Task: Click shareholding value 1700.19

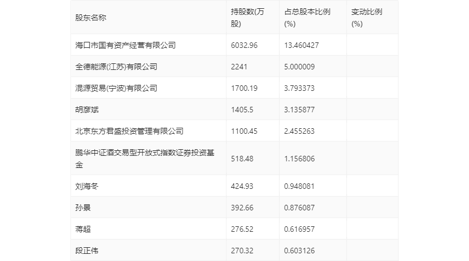Action: tap(244, 88)
